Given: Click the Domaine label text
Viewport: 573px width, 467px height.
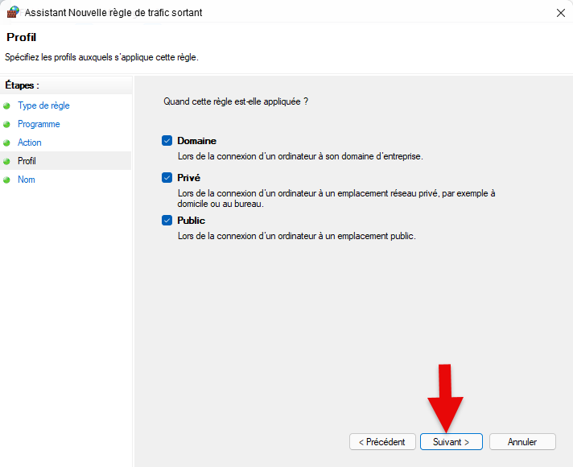Looking at the screenshot, I should tap(196, 141).
